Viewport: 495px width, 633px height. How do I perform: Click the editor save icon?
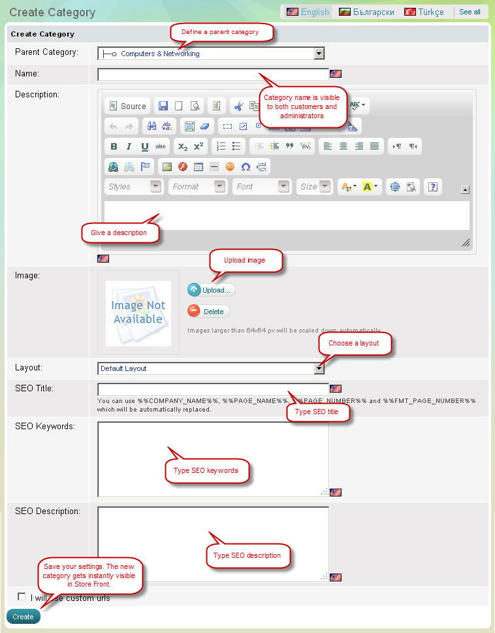click(163, 106)
